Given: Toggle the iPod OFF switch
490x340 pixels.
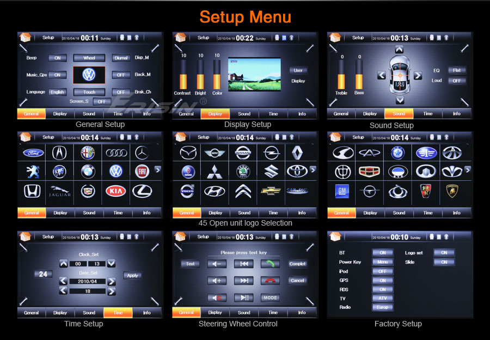Looking at the screenshot, I should pos(383,271).
